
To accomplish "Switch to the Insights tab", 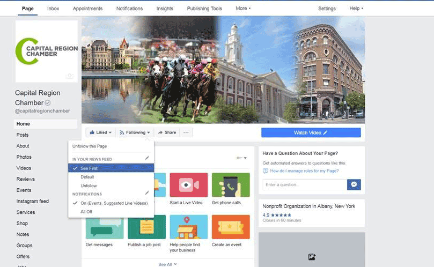I will point(165,9).
